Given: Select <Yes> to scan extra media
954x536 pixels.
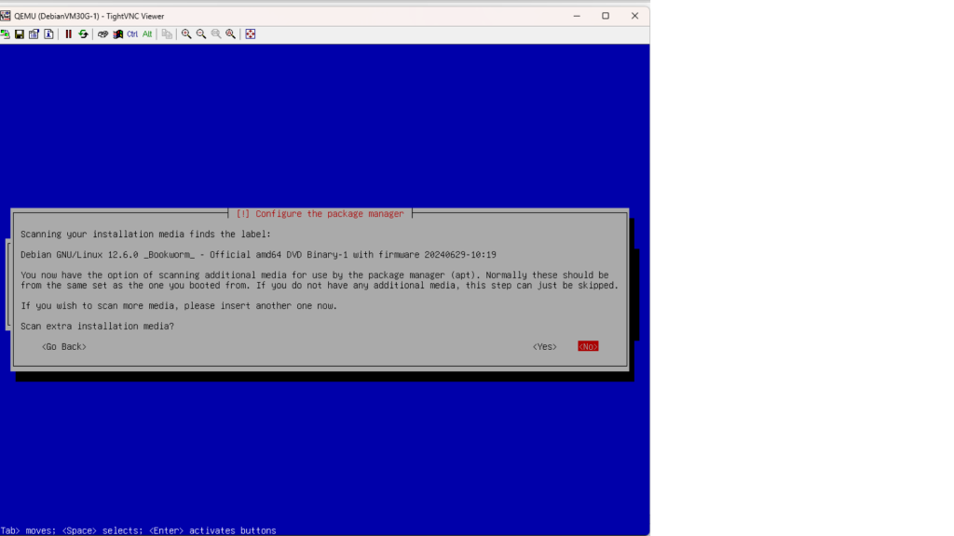Looking at the screenshot, I should pyautogui.click(x=545, y=347).
